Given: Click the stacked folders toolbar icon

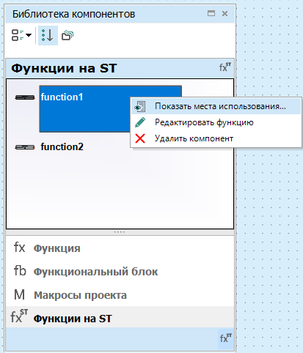Looking at the screenshot, I should click(67, 35).
